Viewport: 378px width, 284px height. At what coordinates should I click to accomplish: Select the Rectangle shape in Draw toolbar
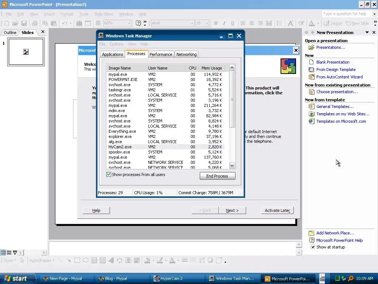[77, 260]
